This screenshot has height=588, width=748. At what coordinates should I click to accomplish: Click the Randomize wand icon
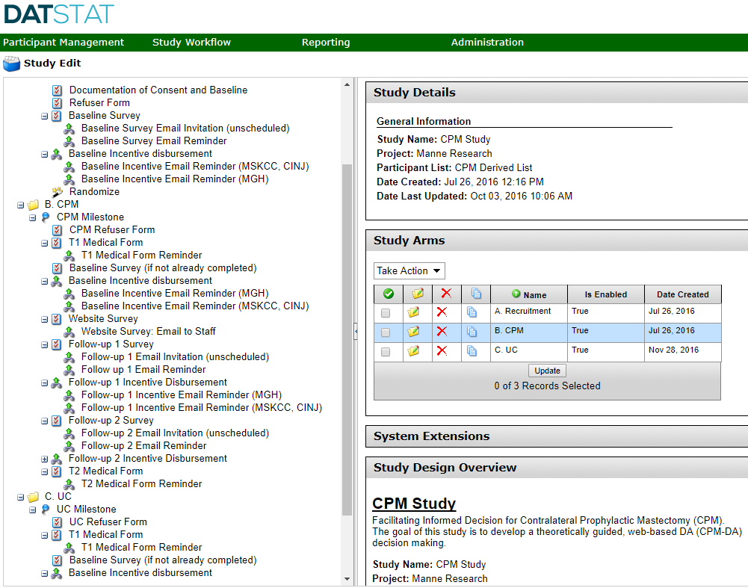[x=58, y=192]
